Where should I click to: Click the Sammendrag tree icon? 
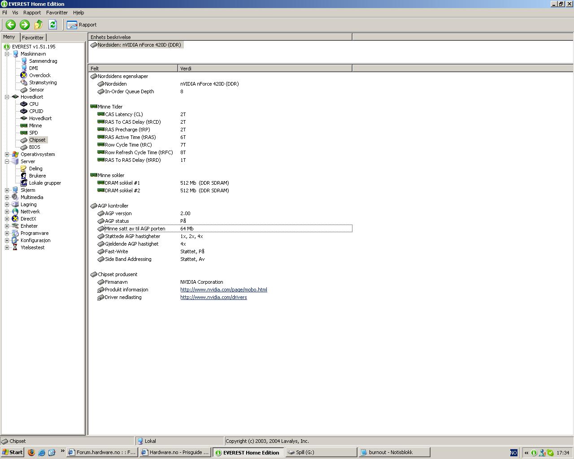24,61
